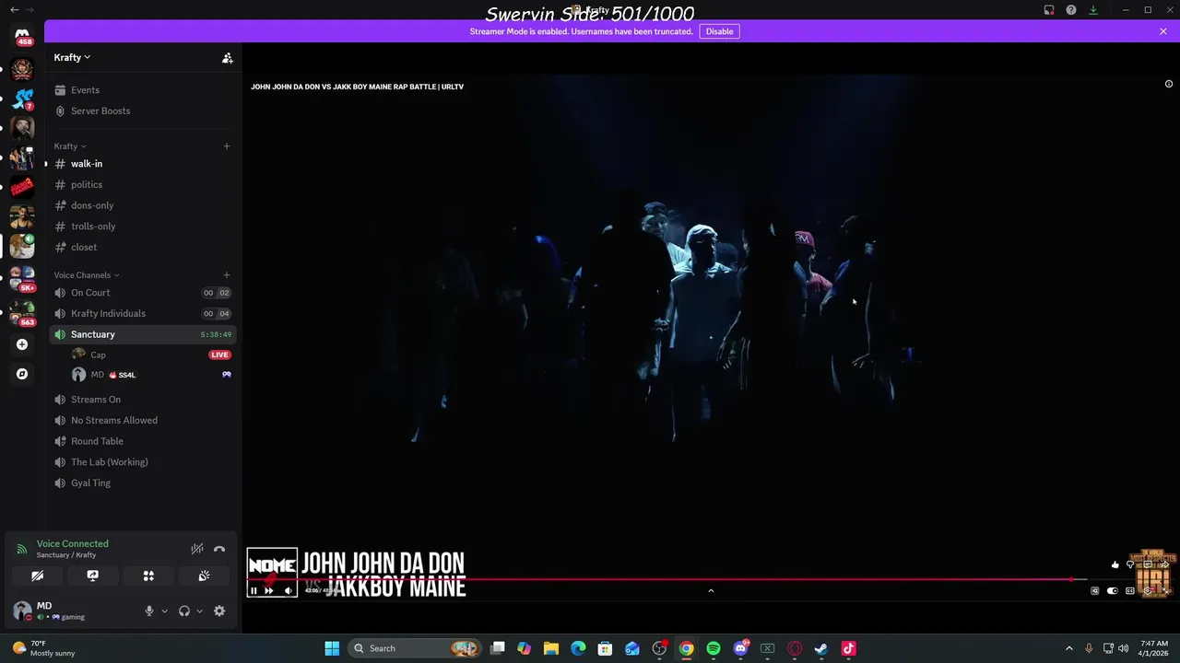The height and width of the screenshot is (663, 1180).
Task: Pause the video playback
Action: click(x=254, y=590)
